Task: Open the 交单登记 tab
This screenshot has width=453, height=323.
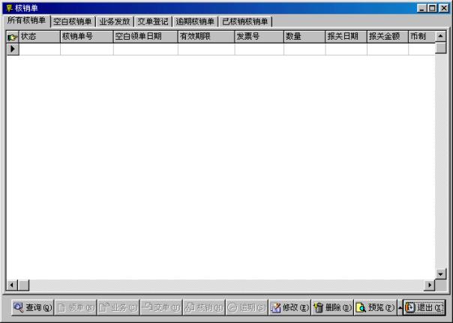Action: tap(153, 22)
